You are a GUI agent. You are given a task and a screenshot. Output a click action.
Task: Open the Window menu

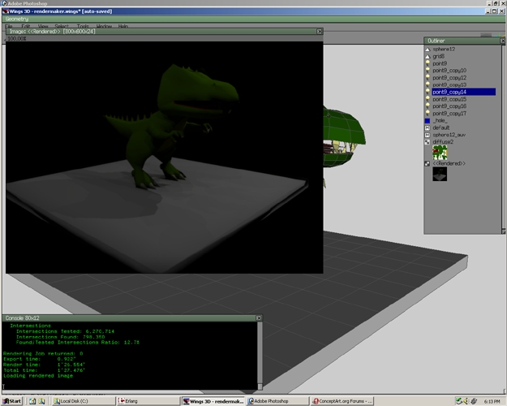(x=104, y=26)
